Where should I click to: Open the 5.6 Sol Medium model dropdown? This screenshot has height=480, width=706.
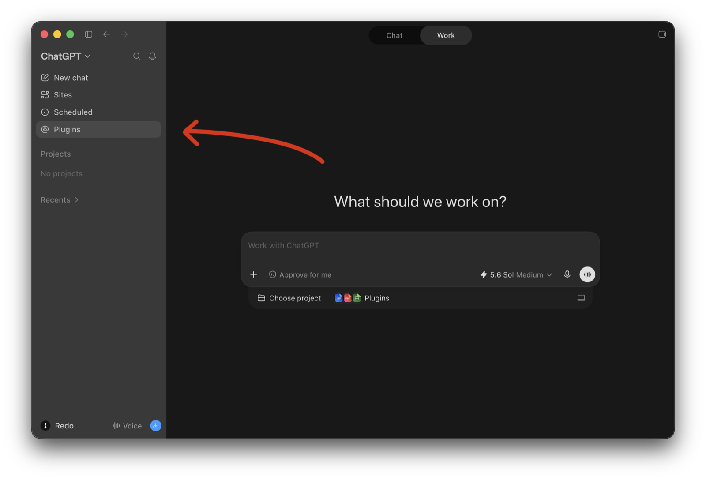coord(516,274)
